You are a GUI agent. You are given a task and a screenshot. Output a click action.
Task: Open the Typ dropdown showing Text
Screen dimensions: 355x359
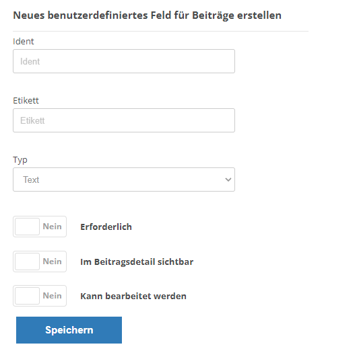pos(124,179)
